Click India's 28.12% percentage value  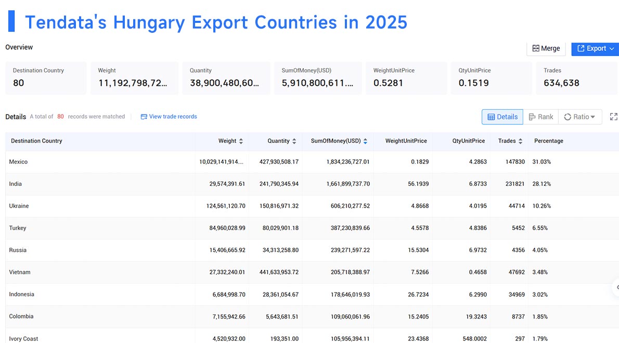click(x=541, y=184)
